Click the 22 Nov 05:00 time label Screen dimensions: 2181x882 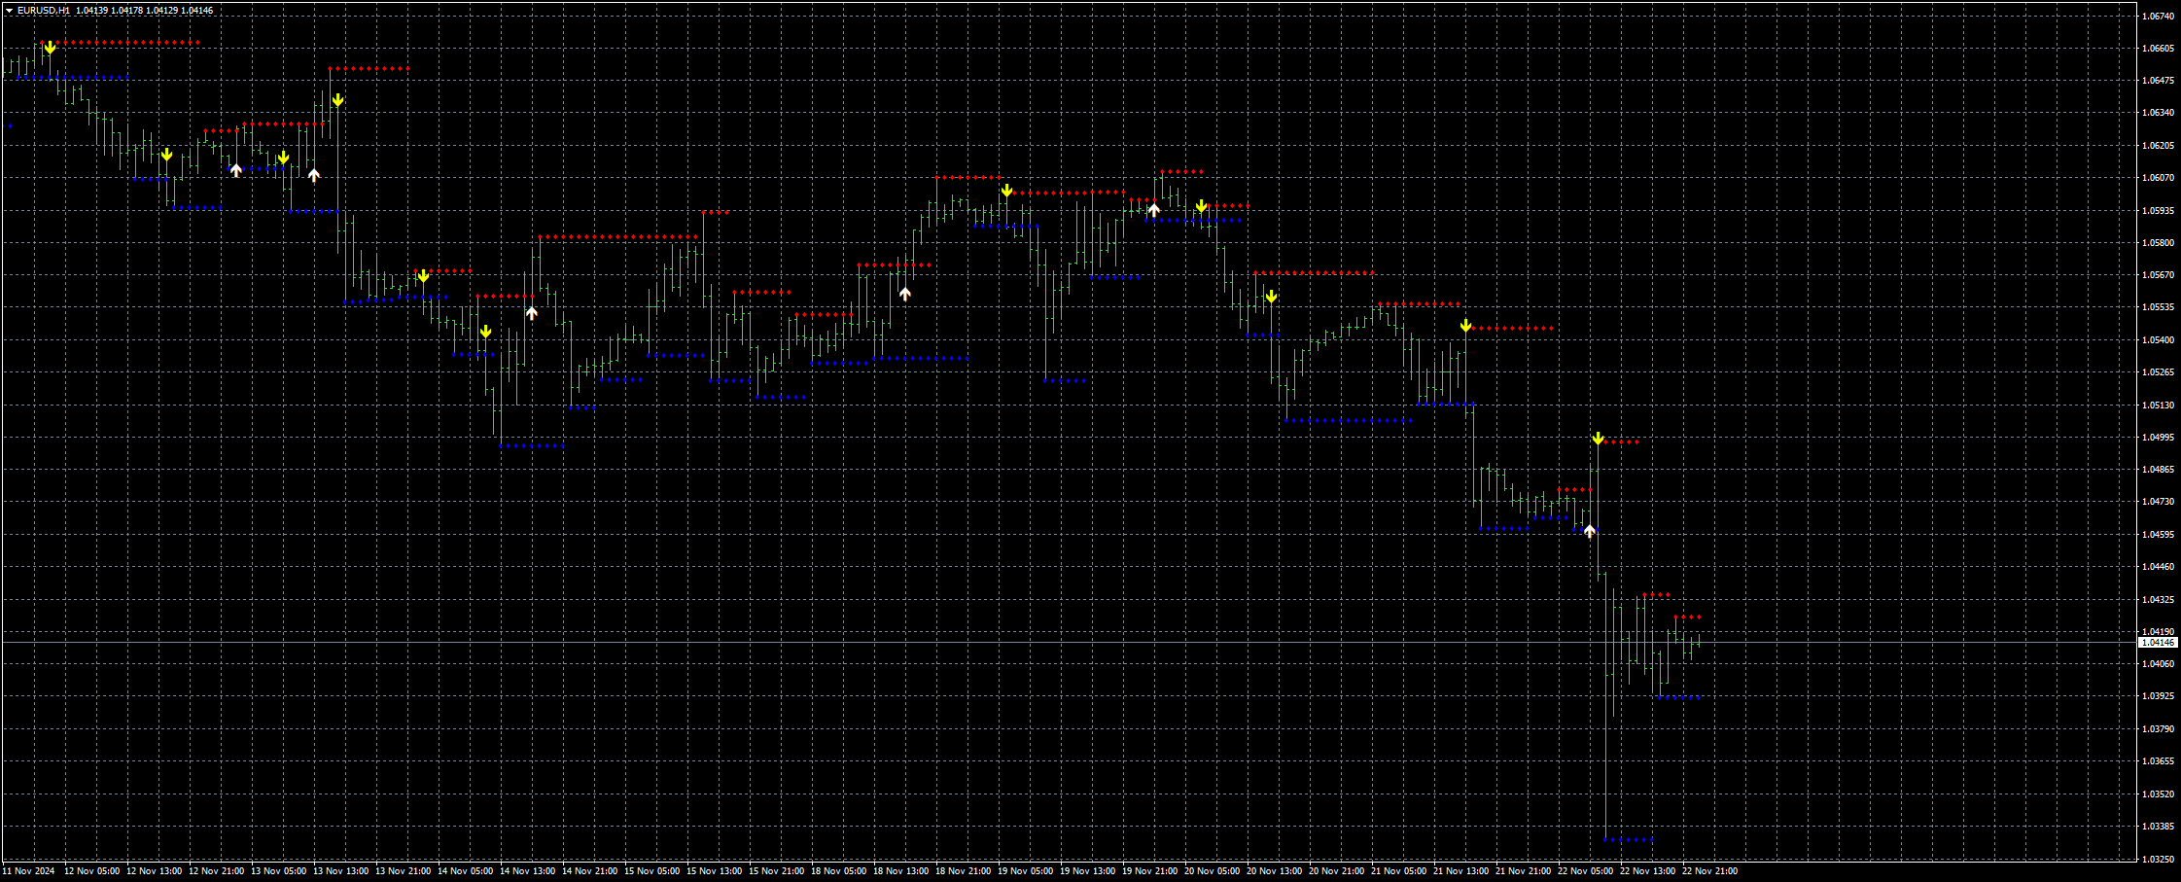1585,871
